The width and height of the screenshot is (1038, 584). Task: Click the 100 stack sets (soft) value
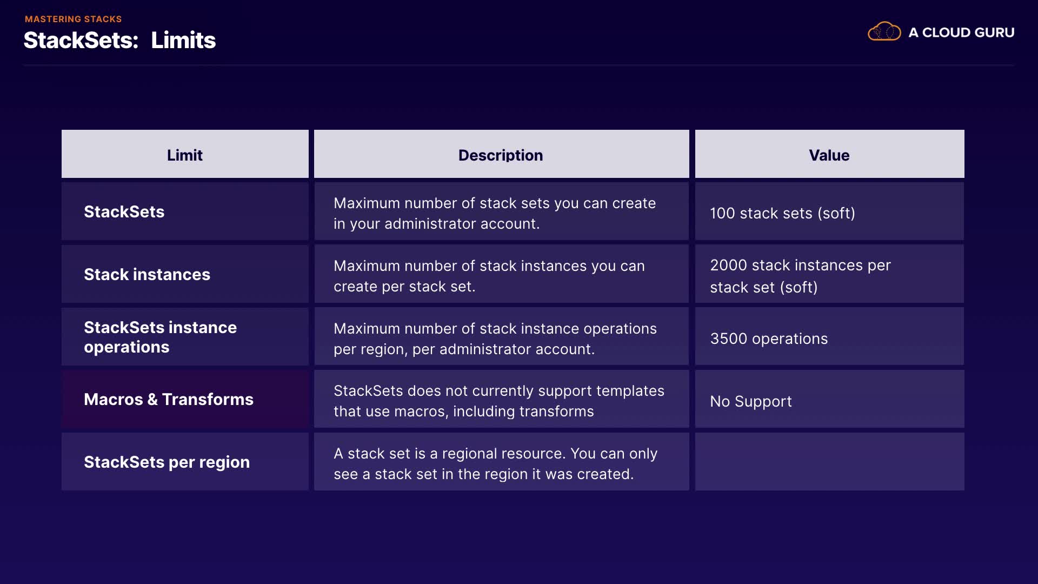[782, 213]
